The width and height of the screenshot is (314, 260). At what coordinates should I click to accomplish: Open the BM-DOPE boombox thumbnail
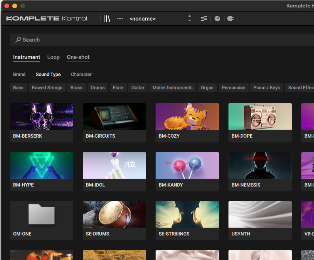pyautogui.click(x=260, y=116)
